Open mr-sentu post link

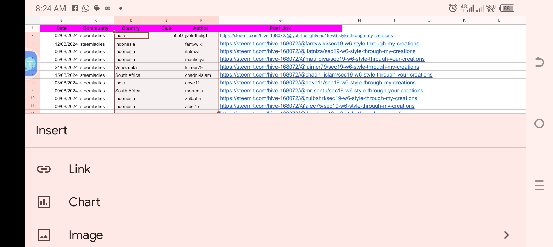321,91
